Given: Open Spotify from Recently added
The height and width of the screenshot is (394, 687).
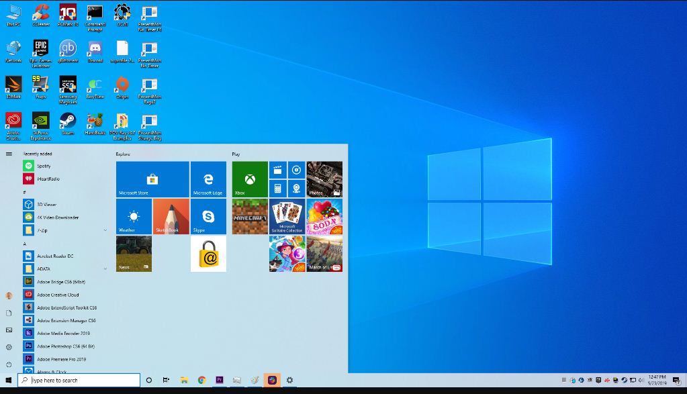Looking at the screenshot, I should [x=65, y=166].
